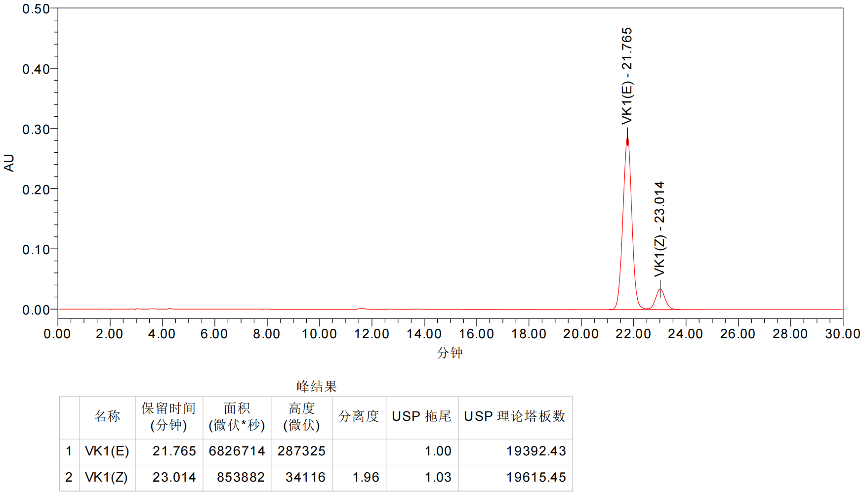Select the VK1(Z) - 23.014 peak label
Screen dimensions: 863x494
tap(659, 229)
